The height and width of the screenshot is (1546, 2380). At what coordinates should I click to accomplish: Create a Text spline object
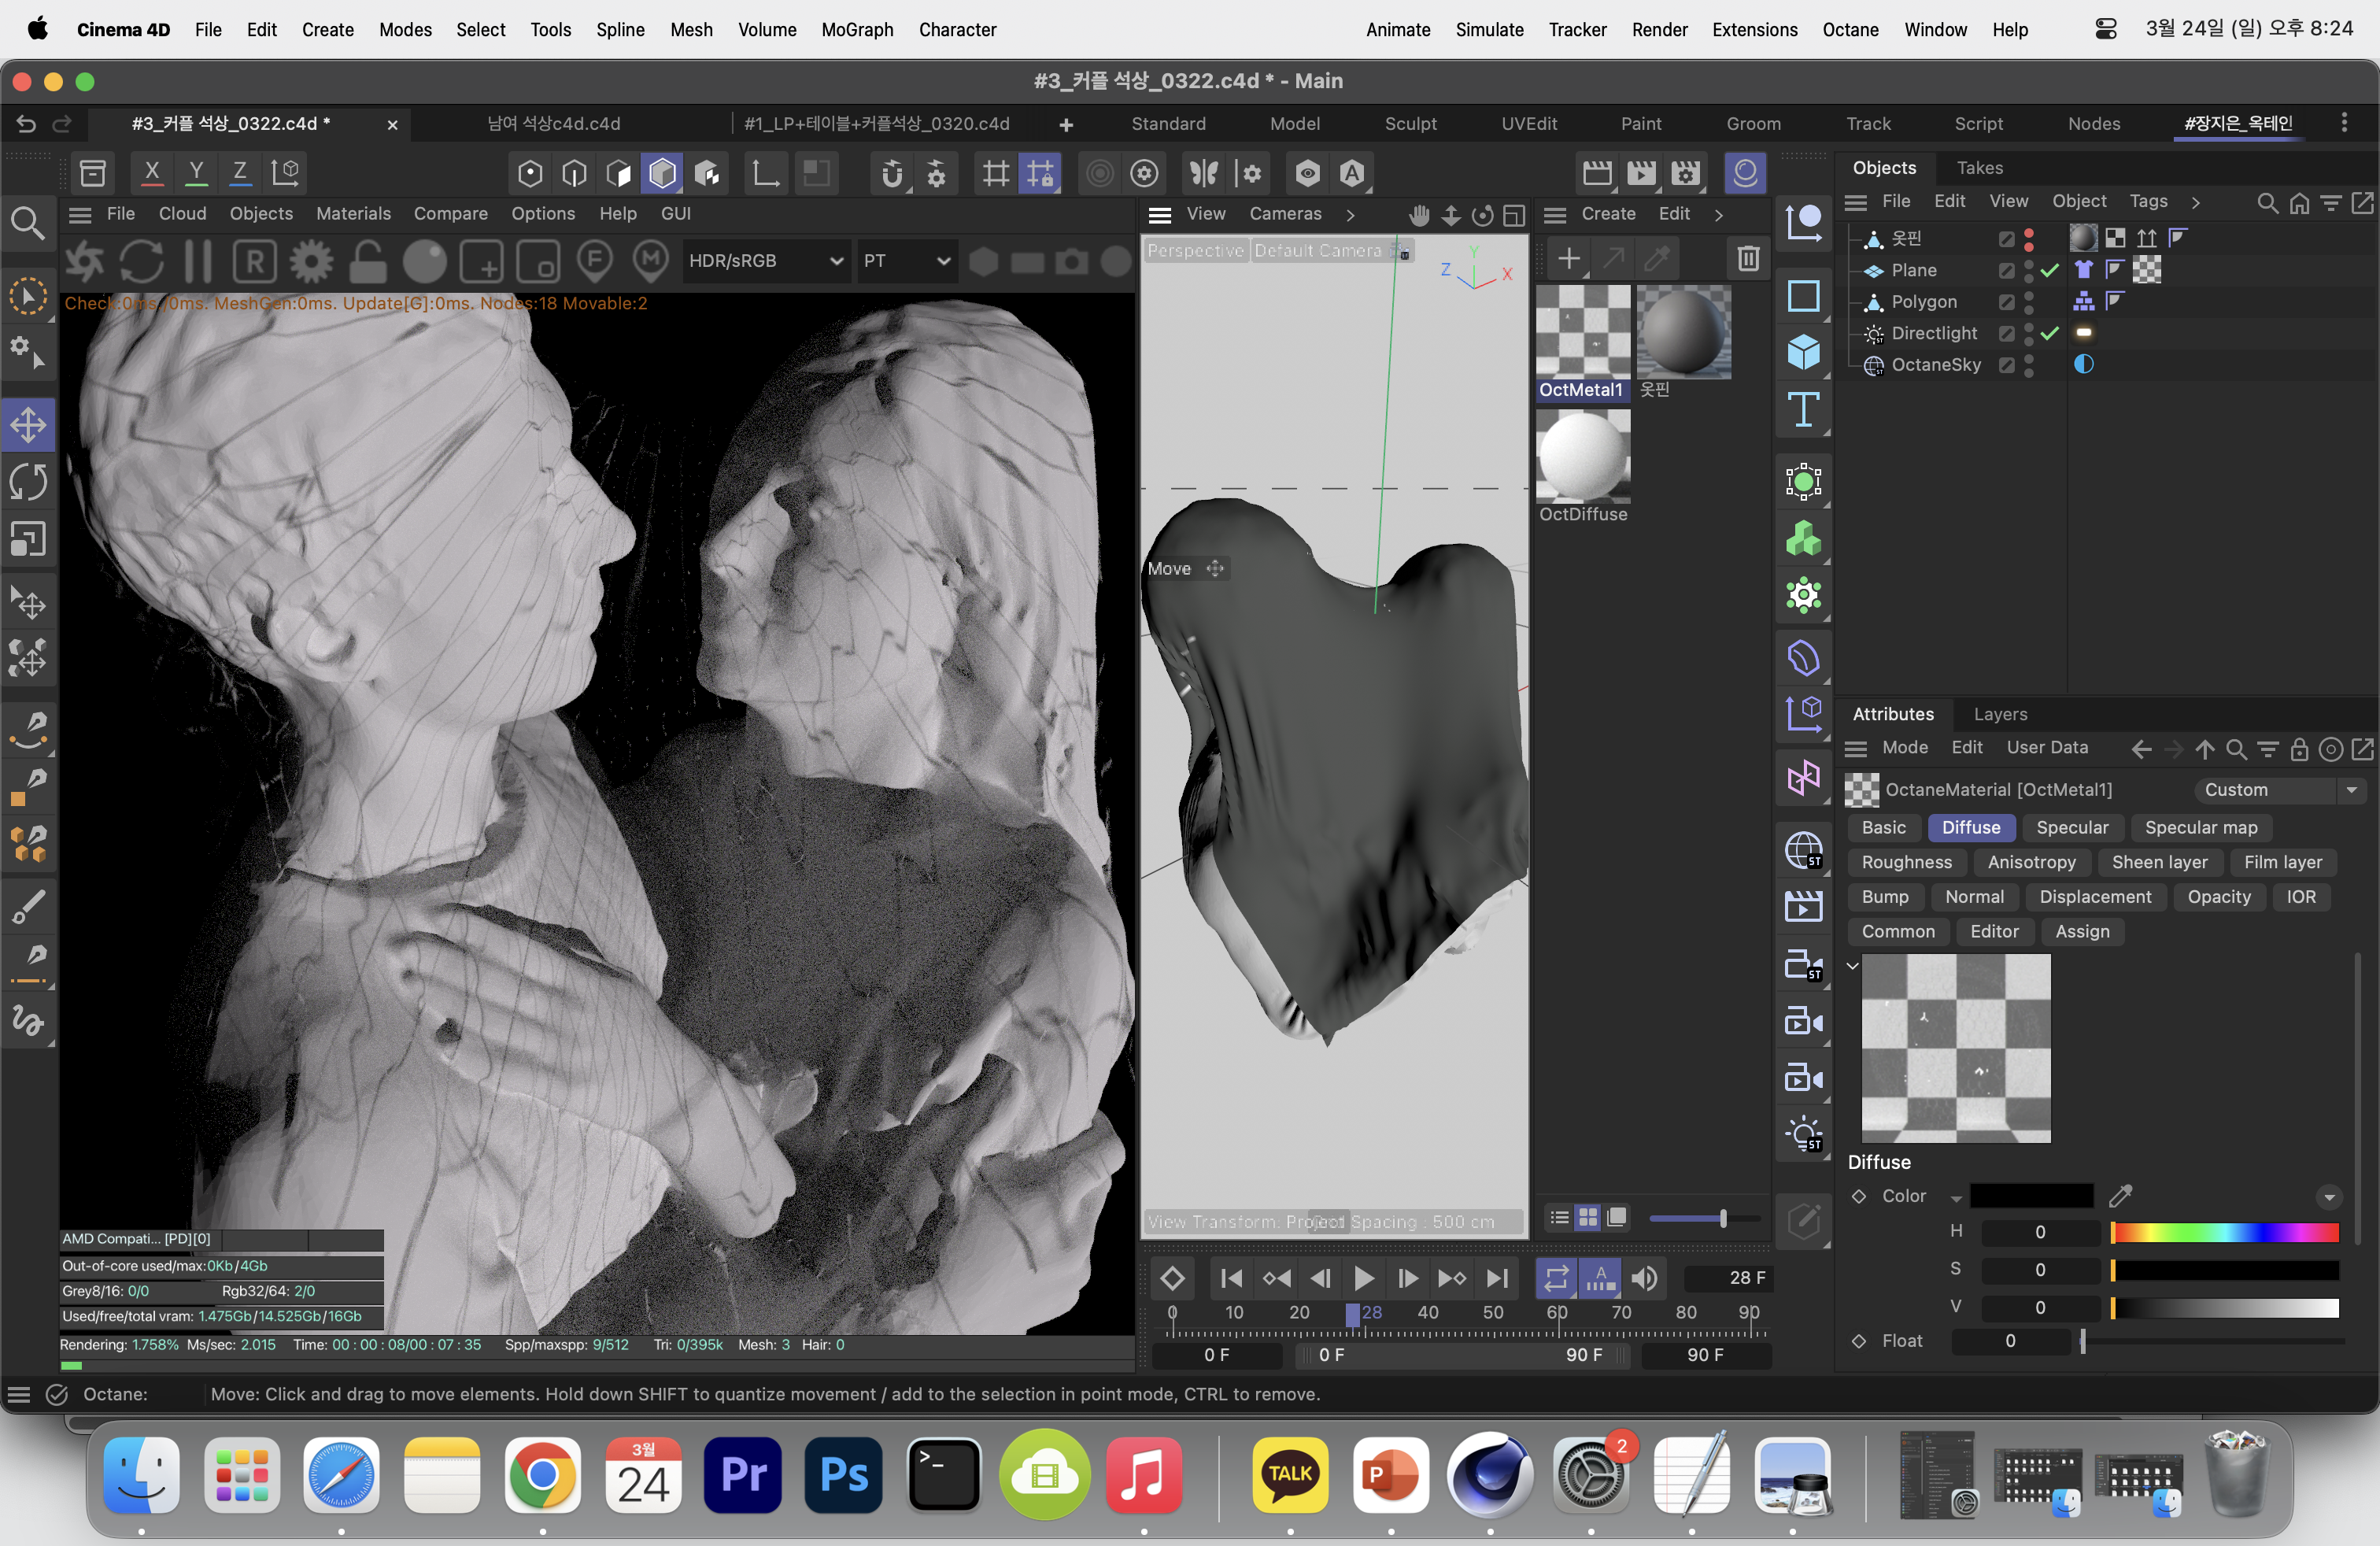click(1803, 409)
